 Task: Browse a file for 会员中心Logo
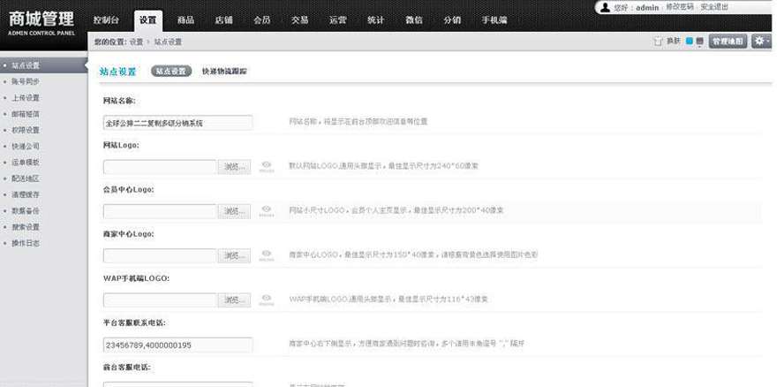[235, 211]
